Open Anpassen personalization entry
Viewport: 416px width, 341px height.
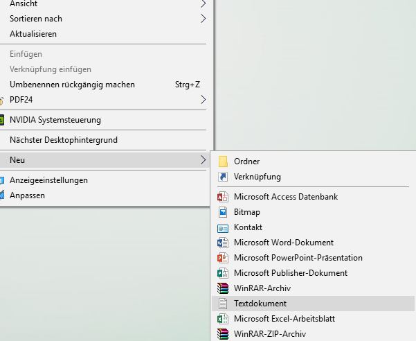coord(28,195)
